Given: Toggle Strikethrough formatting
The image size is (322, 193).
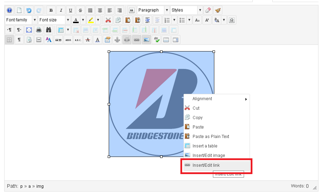Looking at the screenshot, I should pos(80,10).
